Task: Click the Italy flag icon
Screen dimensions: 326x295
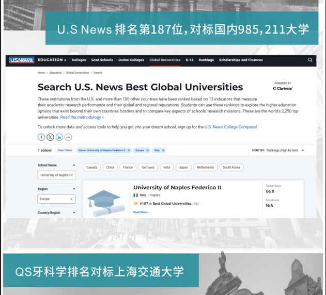Action: [x=135, y=195]
